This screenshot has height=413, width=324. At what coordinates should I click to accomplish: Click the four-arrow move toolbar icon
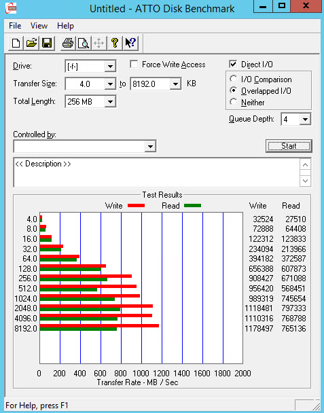point(98,43)
